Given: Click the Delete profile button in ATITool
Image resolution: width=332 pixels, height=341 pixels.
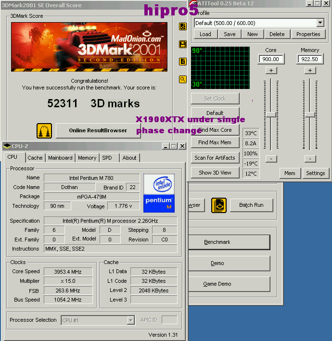Looking at the screenshot, I should [277, 34].
